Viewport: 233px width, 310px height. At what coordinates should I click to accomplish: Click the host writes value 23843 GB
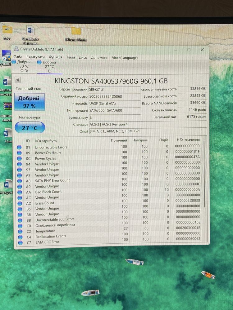coord(192,96)
